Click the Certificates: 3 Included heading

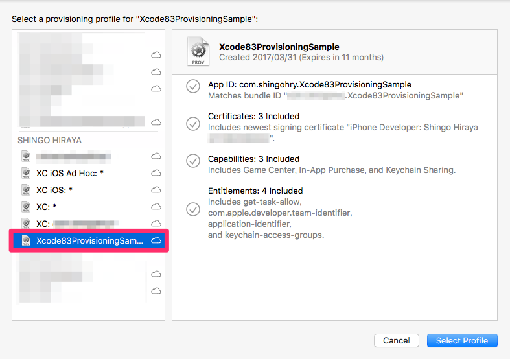[x=253, y=117]
